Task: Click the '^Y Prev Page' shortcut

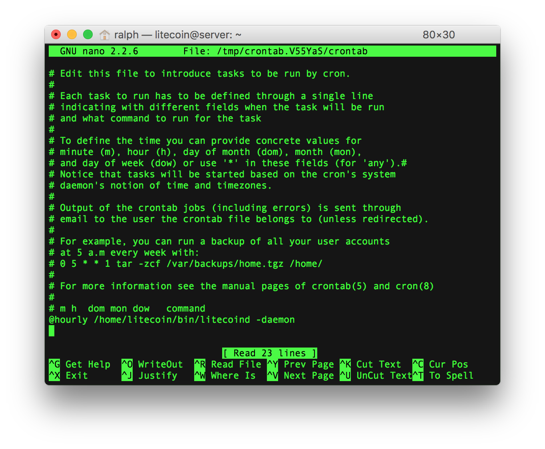Action: [300, 364]
